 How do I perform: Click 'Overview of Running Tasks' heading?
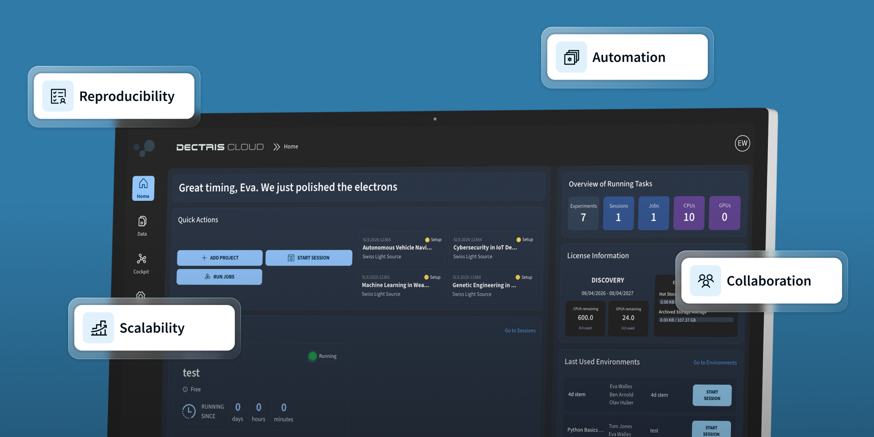point(610,184)
